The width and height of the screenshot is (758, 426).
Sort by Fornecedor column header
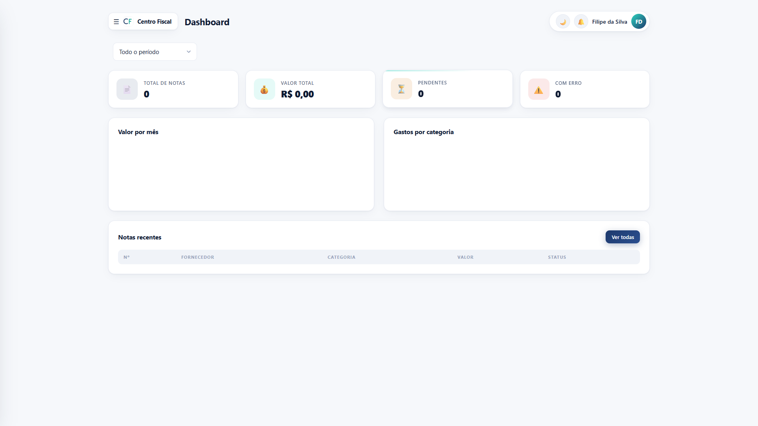(197, 257)
